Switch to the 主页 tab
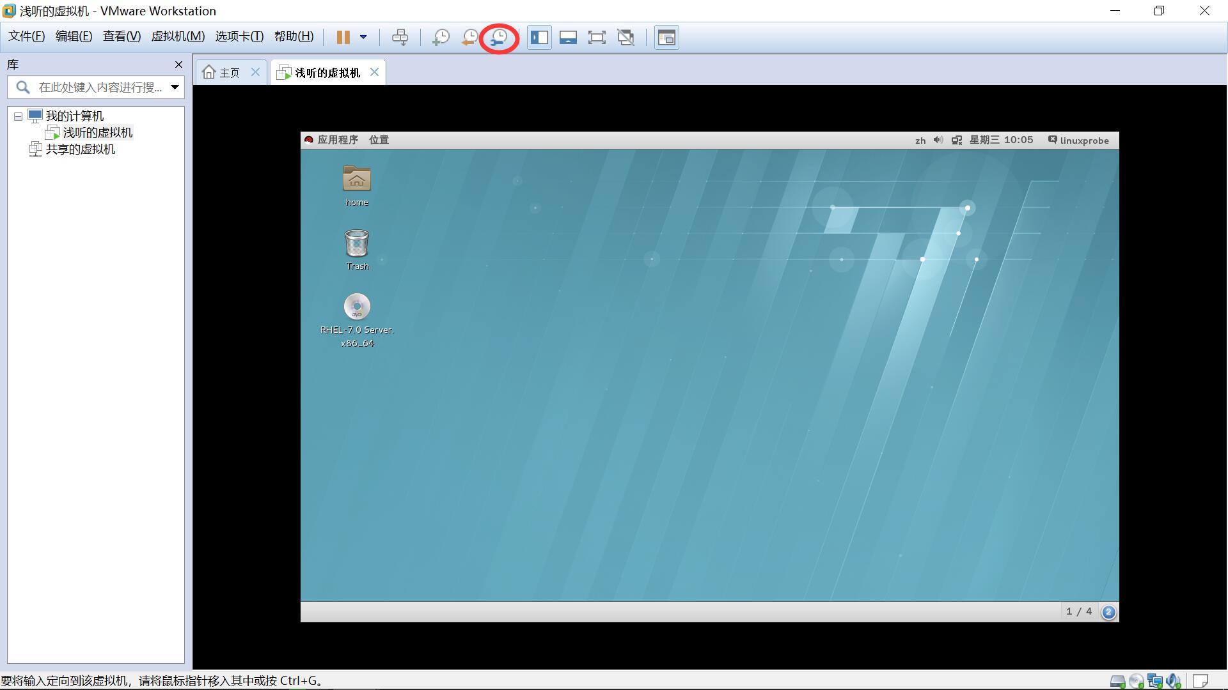1228x690 pixels. point(223,73)
